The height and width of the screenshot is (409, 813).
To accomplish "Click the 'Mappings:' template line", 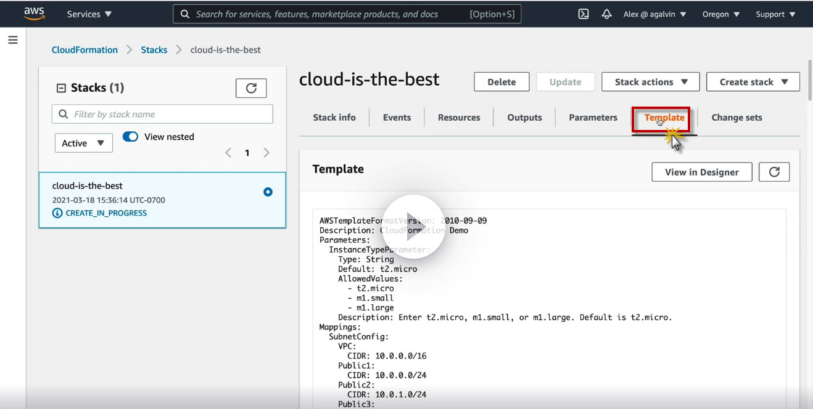I will tap(340, 327).
